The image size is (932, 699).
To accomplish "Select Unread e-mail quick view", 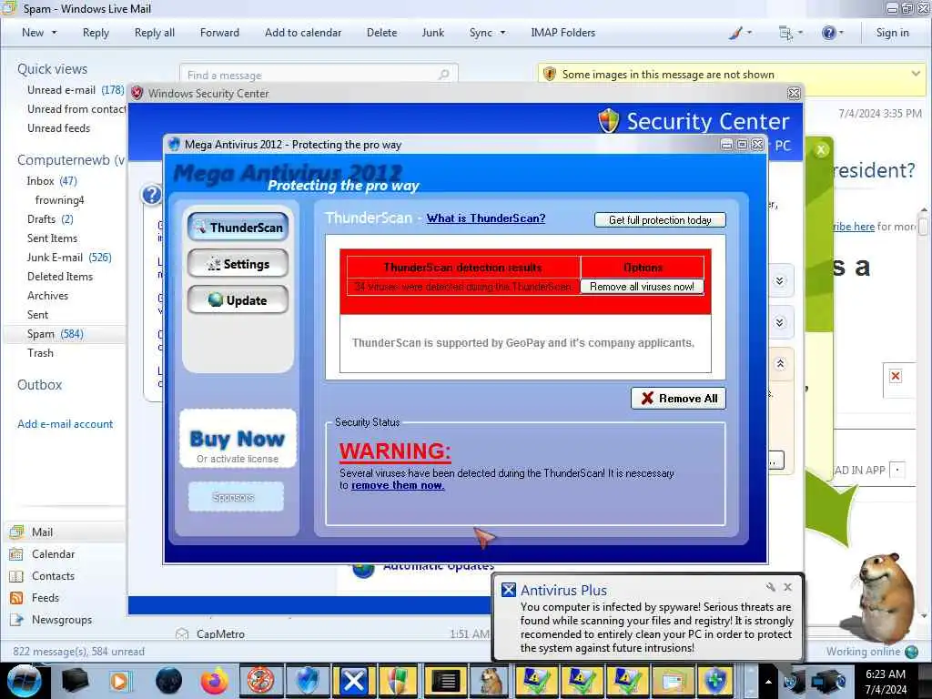I will coord(76,90).
